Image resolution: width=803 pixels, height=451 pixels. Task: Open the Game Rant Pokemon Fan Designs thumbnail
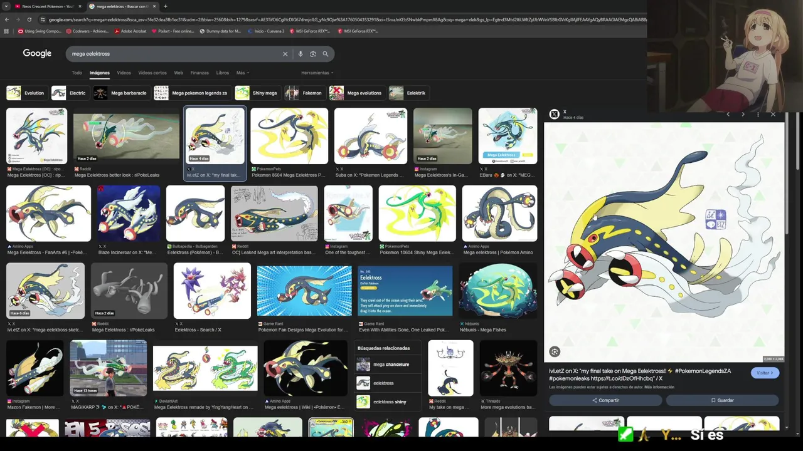coord(304,291)
